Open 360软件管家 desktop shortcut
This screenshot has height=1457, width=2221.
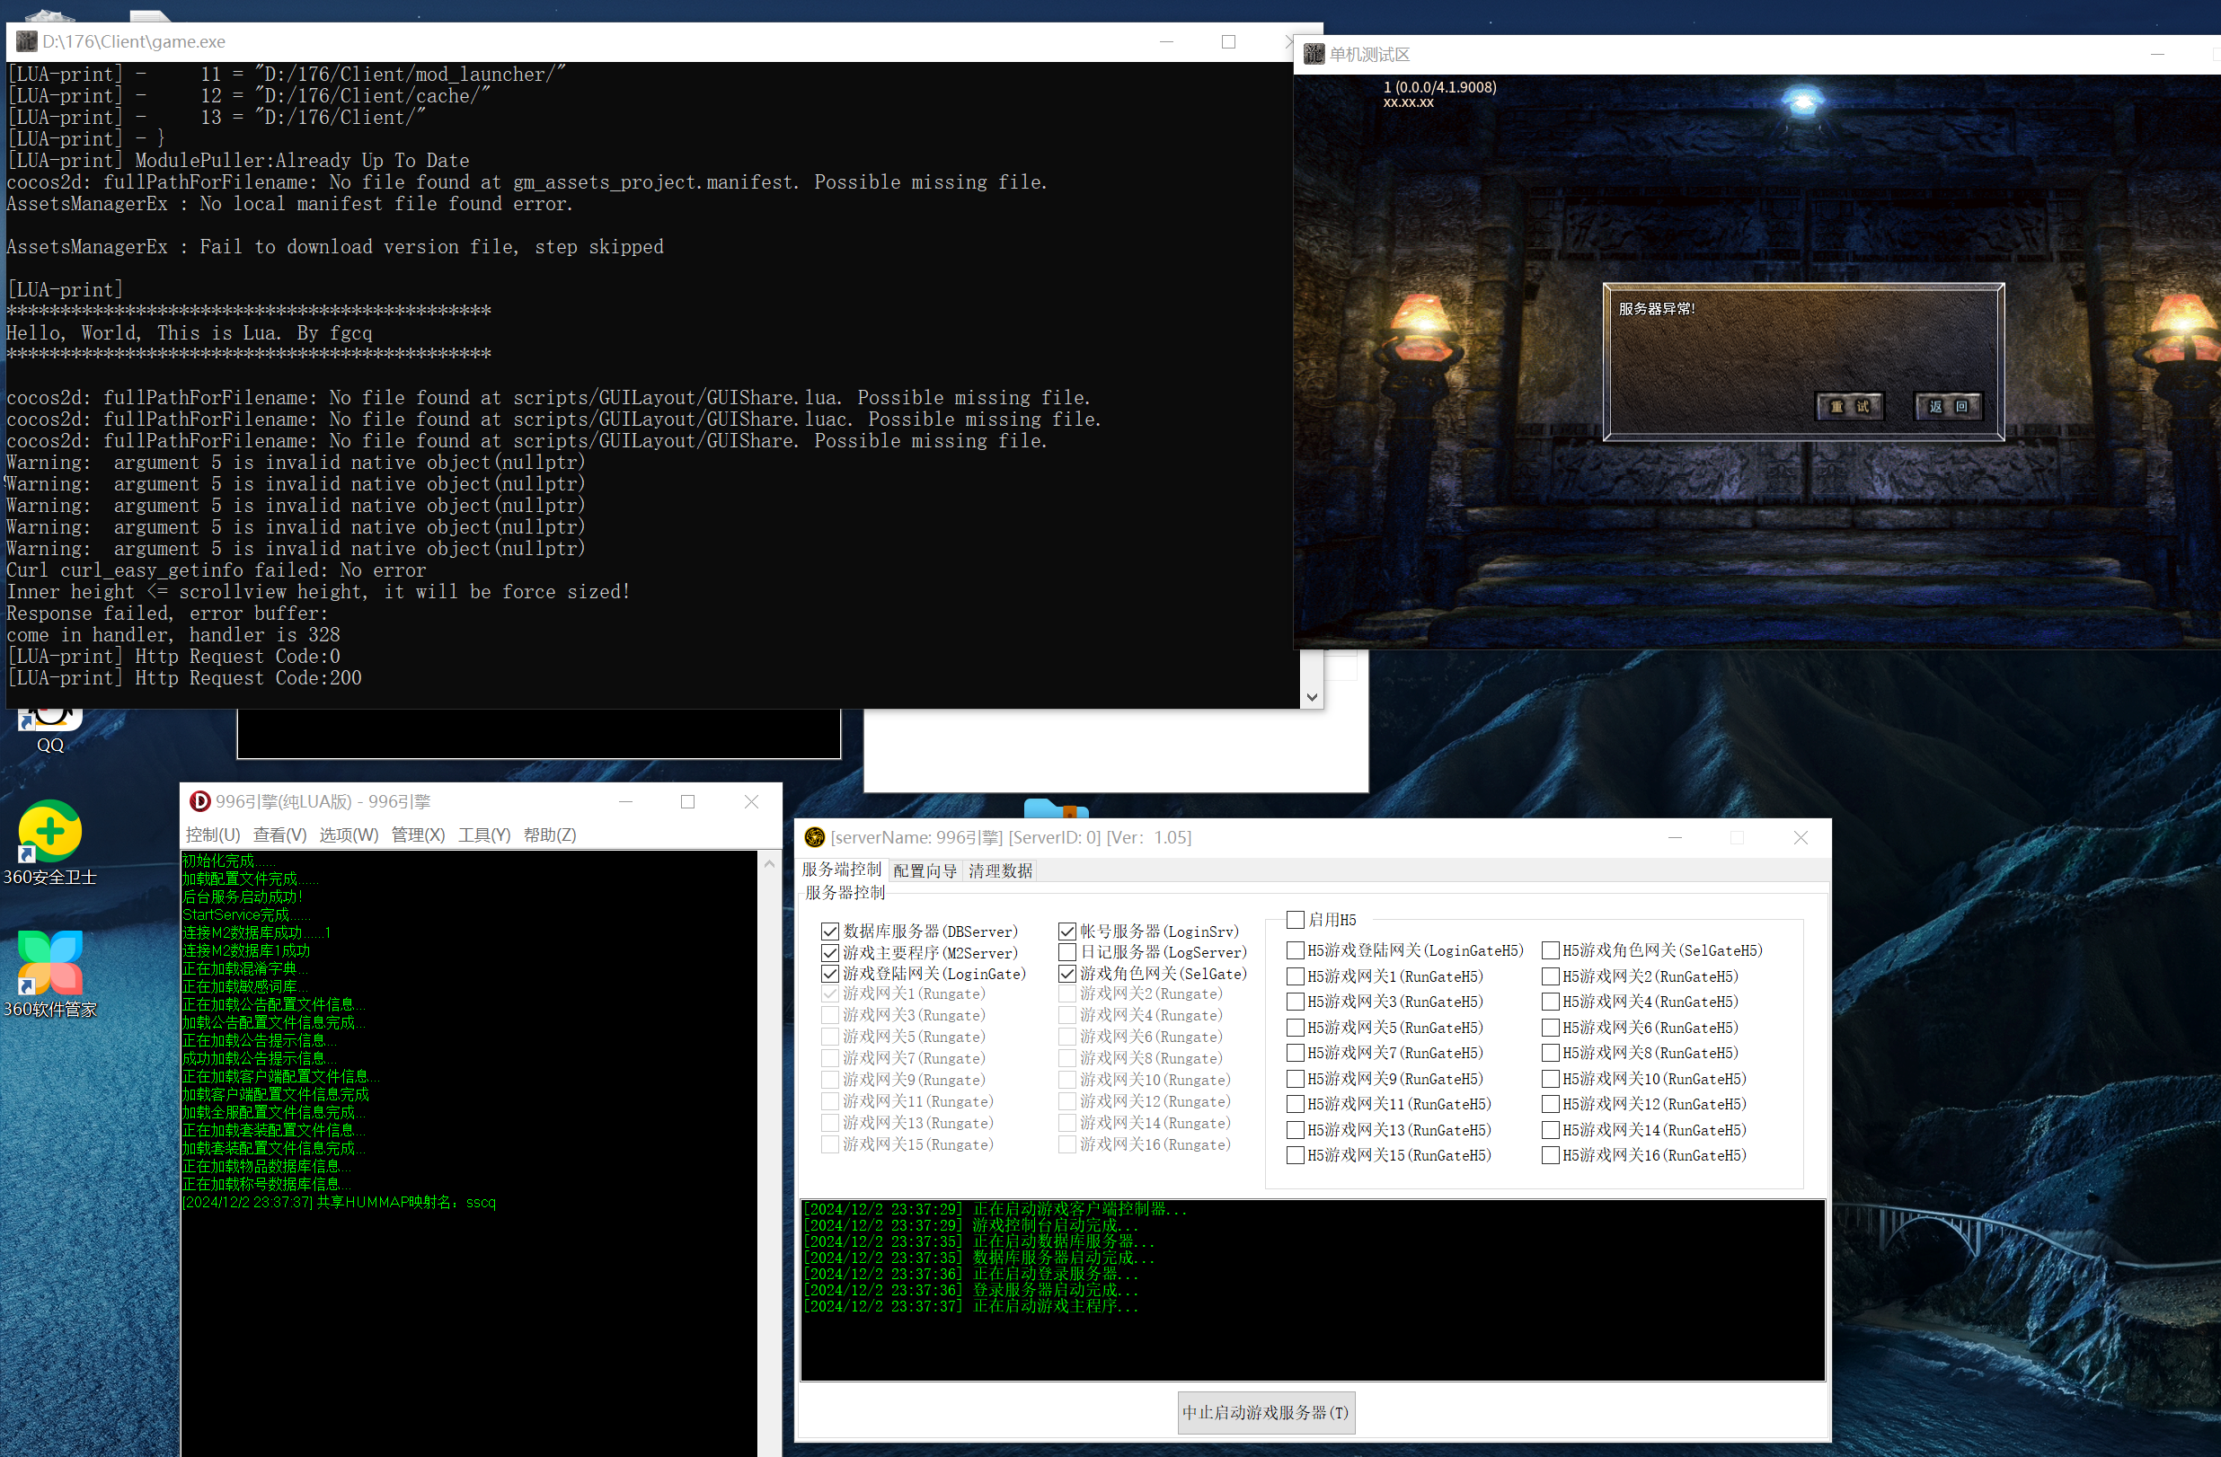click(x=49, y=974)
